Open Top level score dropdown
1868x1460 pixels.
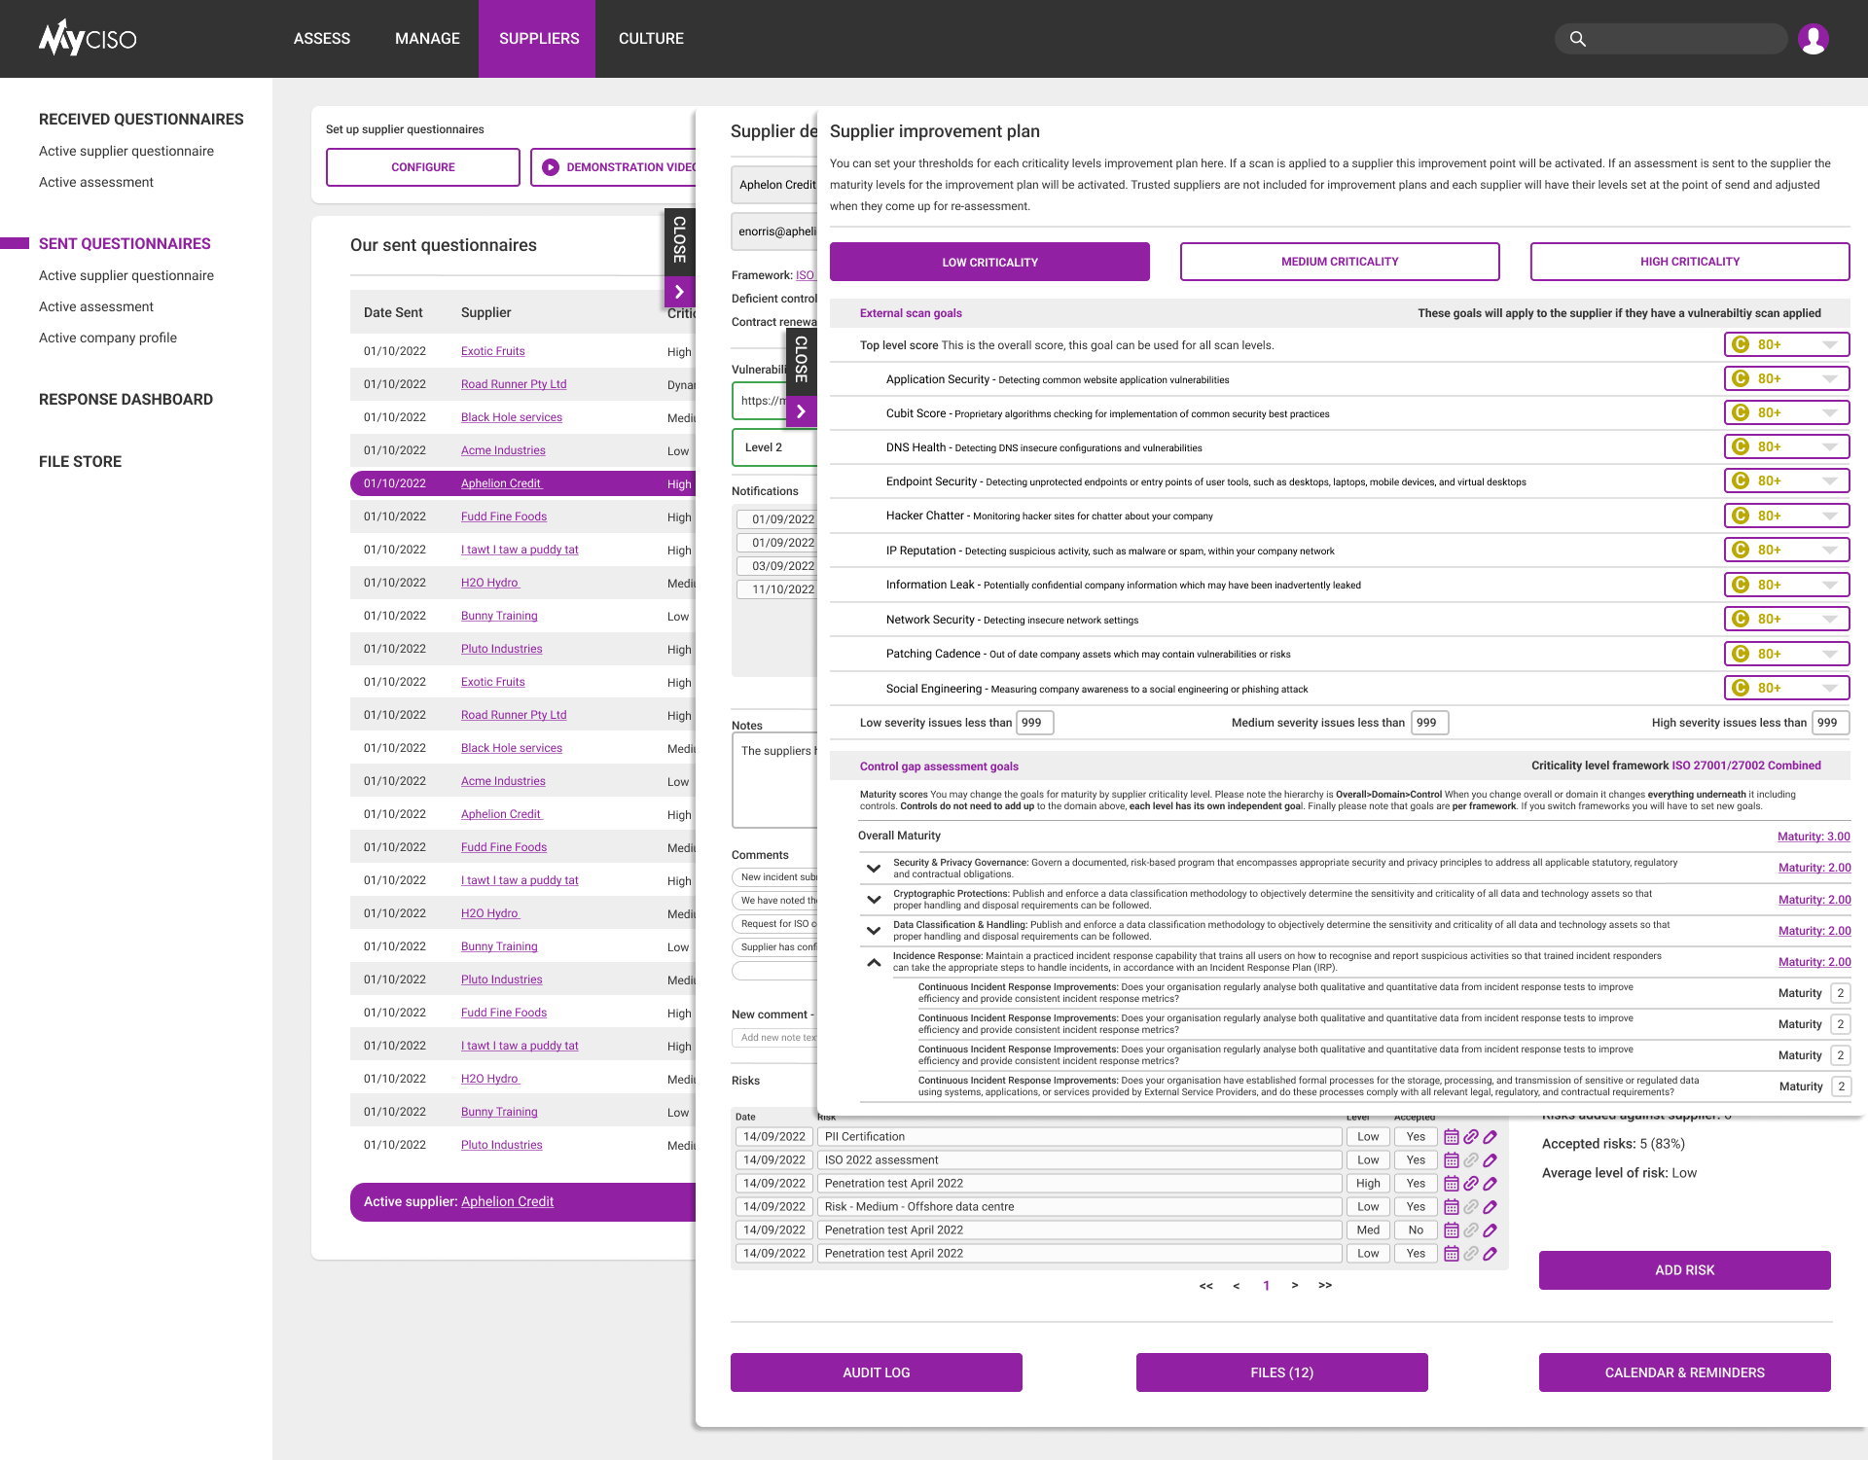[x=1829, y=345]
